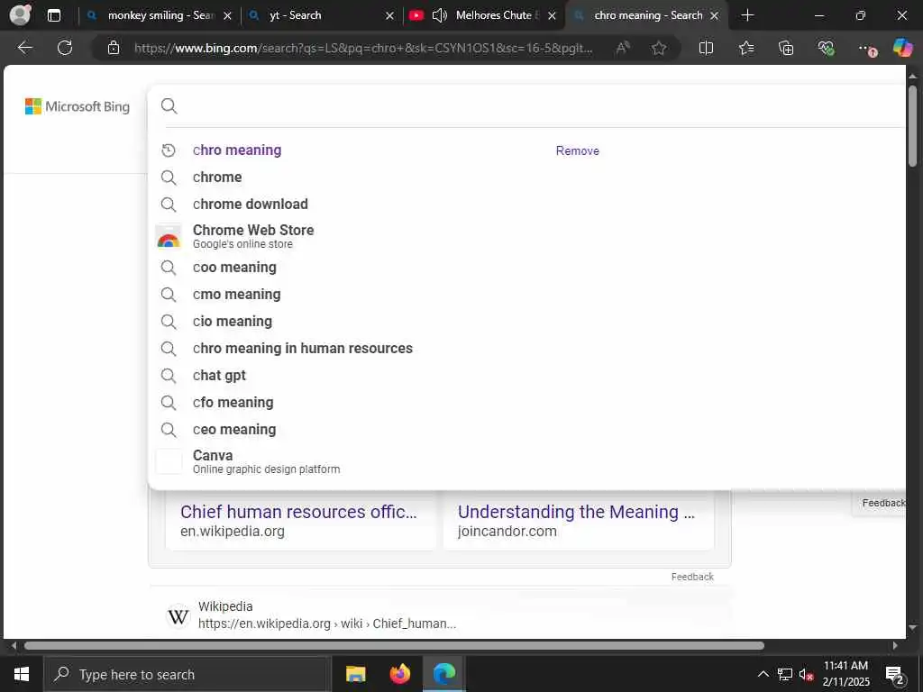The image size is (923, 692).
Task: Select the 'cfo meaning' suggestion
Action: coord(233,403)
